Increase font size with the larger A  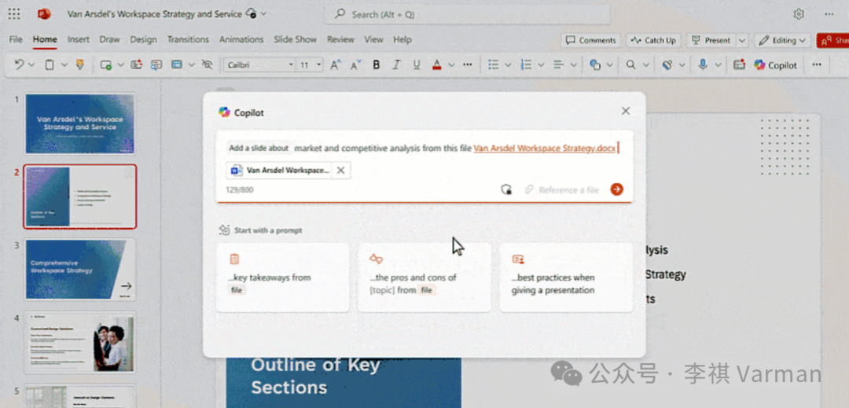coord(335,65)
